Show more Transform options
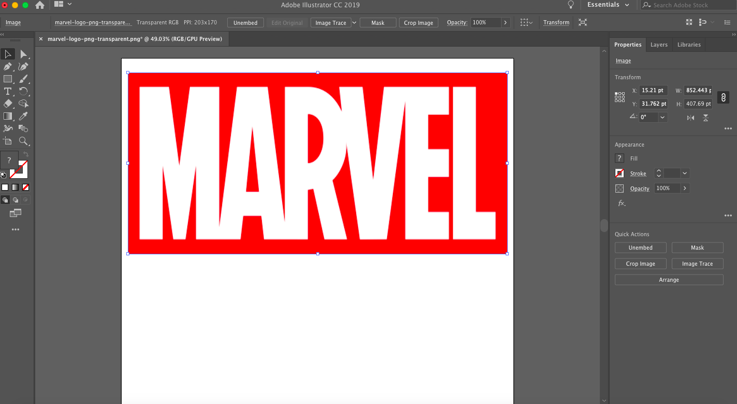Screen dimensions: 737x404 [728, 128]
